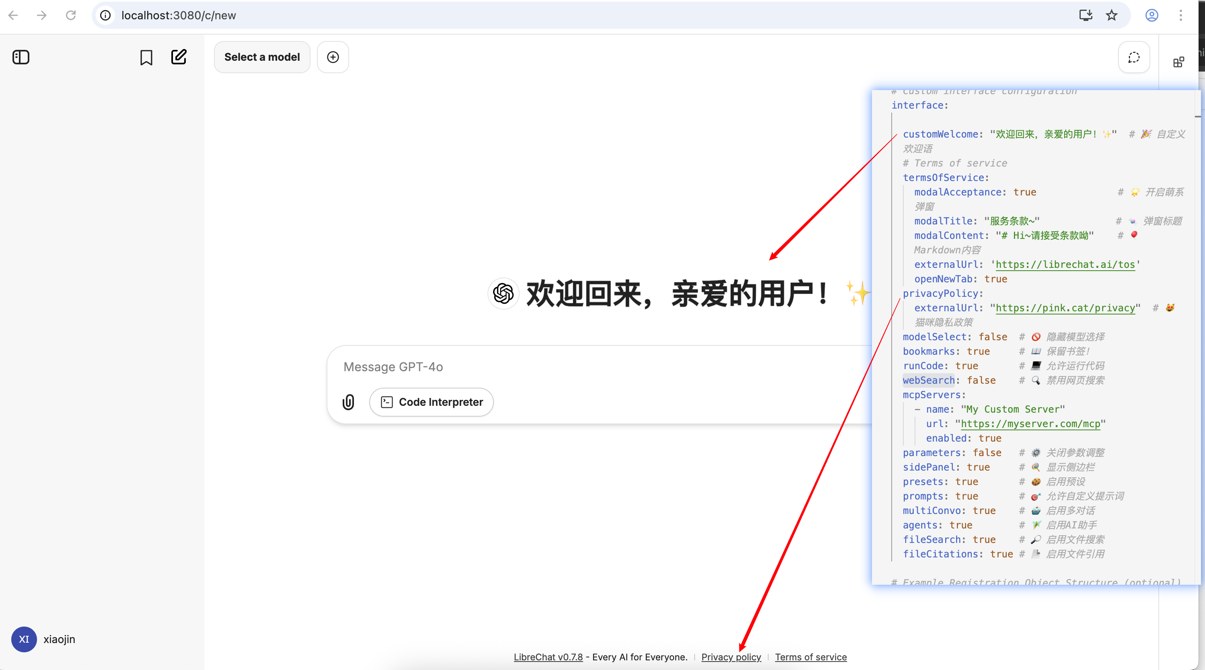Click the circled plus icon beside model selector
Viewport: 1205px width, 670px height.
coord(333,57)
